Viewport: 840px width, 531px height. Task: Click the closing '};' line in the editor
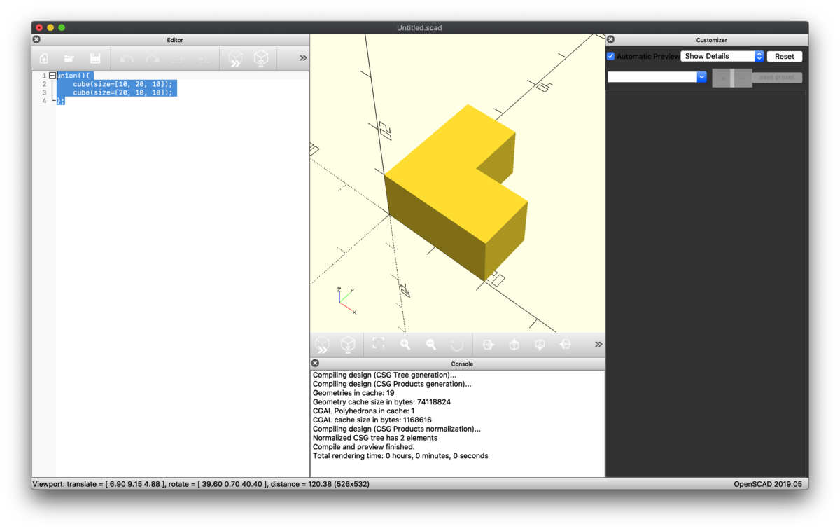point(61,101)
